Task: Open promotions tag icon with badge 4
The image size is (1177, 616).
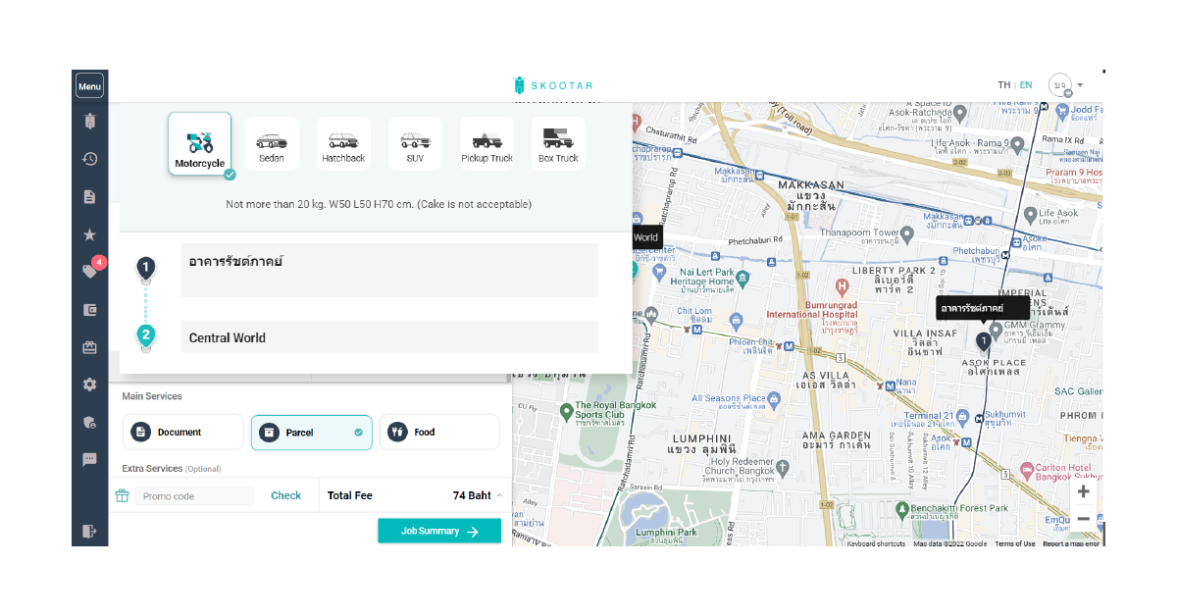Action: coord(90,271)
